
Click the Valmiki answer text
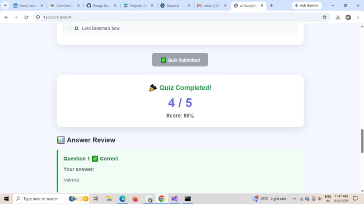point(71,180)
